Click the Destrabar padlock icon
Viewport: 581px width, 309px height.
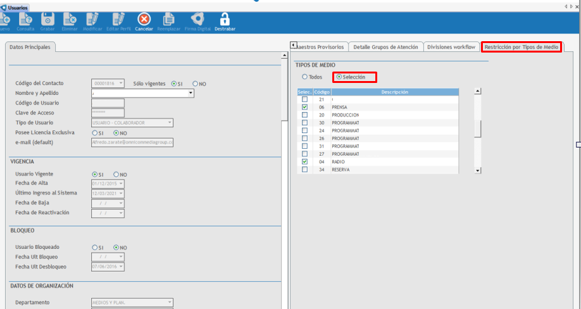225,20
